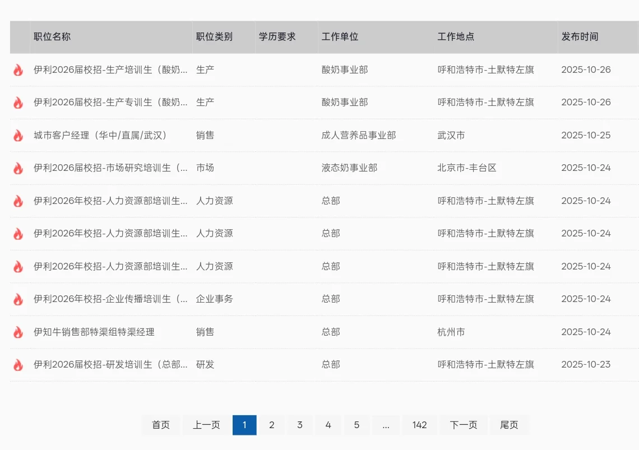Go to the 尾页 last page
This screenshot has width=639, height=450.
pyautogui.click(x=509, y=425)
